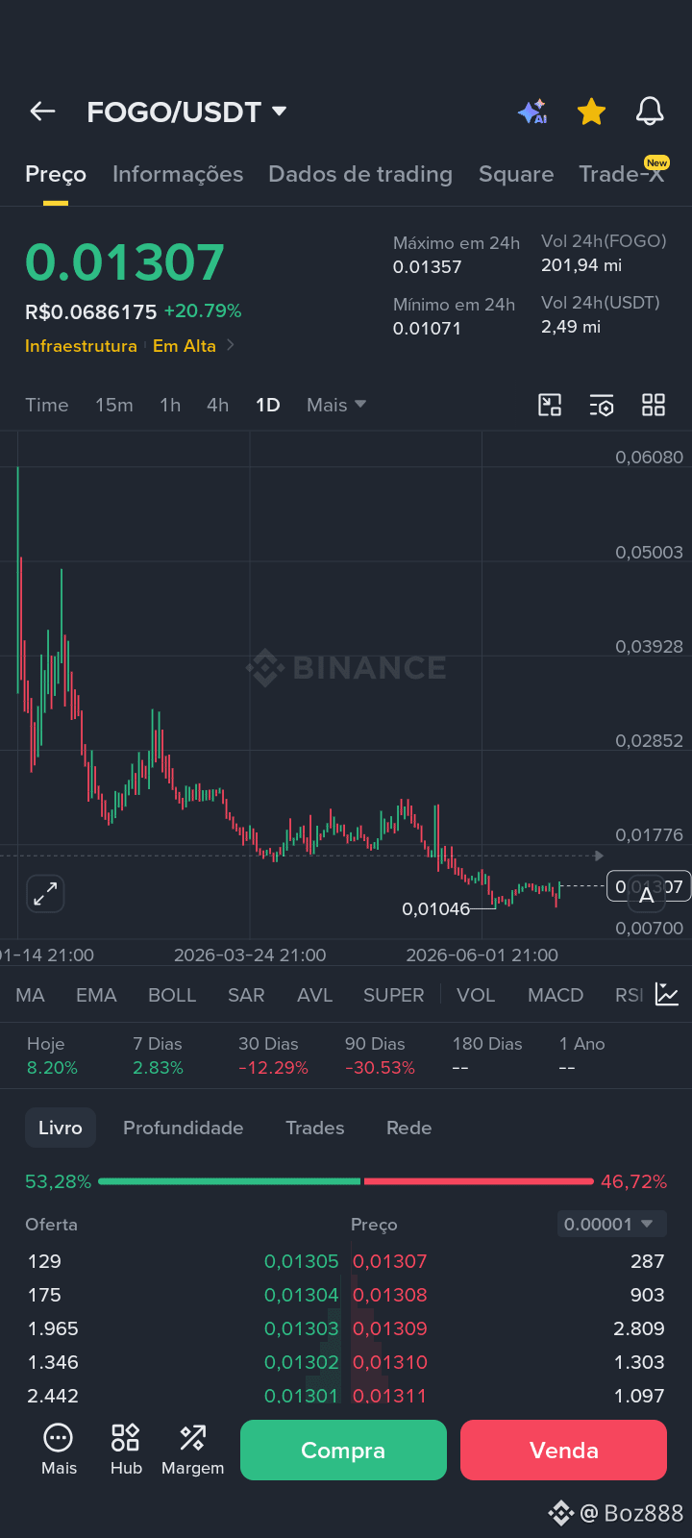Tap the 90 Dias -30.53% performance cell

click(x=380, y=1055)
